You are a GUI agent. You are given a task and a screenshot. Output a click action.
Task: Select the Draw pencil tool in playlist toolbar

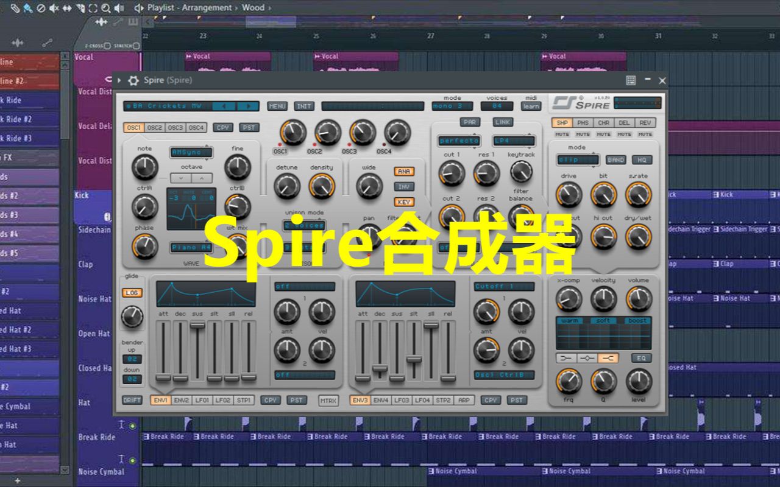pos(15,8)
